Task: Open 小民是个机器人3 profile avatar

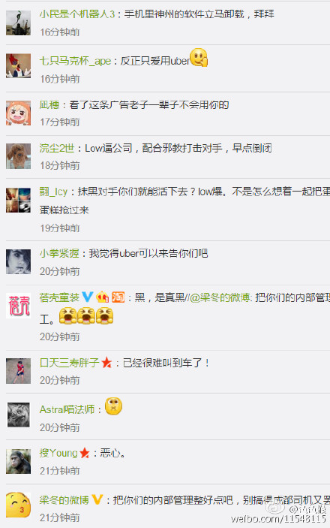Action: [x=19, y=23]
